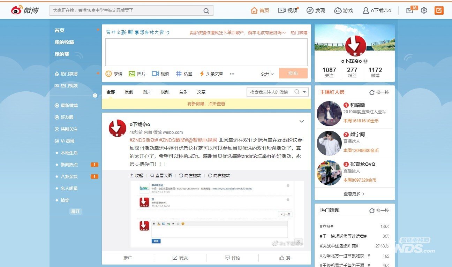Open 我的收藏 in left sidebar
Viewport: 452px width, 267px height.
(65, 42)
